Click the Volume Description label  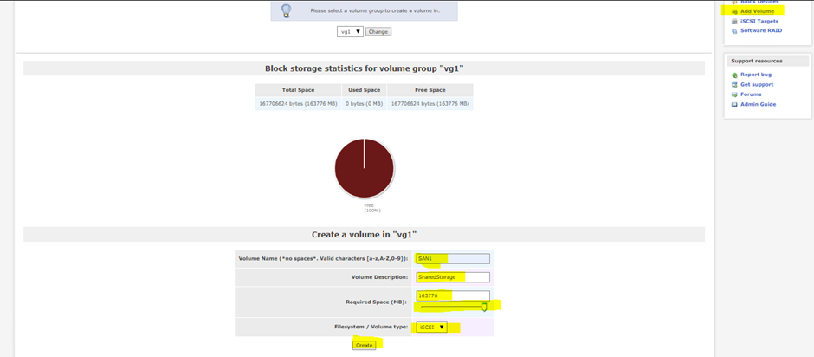(x=380, y=277)
